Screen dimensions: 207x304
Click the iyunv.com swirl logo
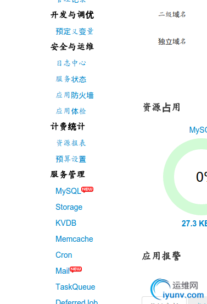click(x=160, y=289)
